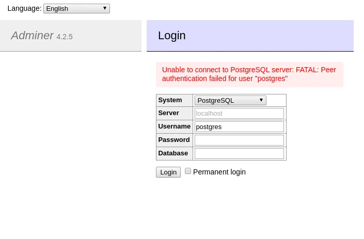The height and width of the screenshot is (239, 364).
Task: Click the Permanent login label text
Action: pos(219,172)
